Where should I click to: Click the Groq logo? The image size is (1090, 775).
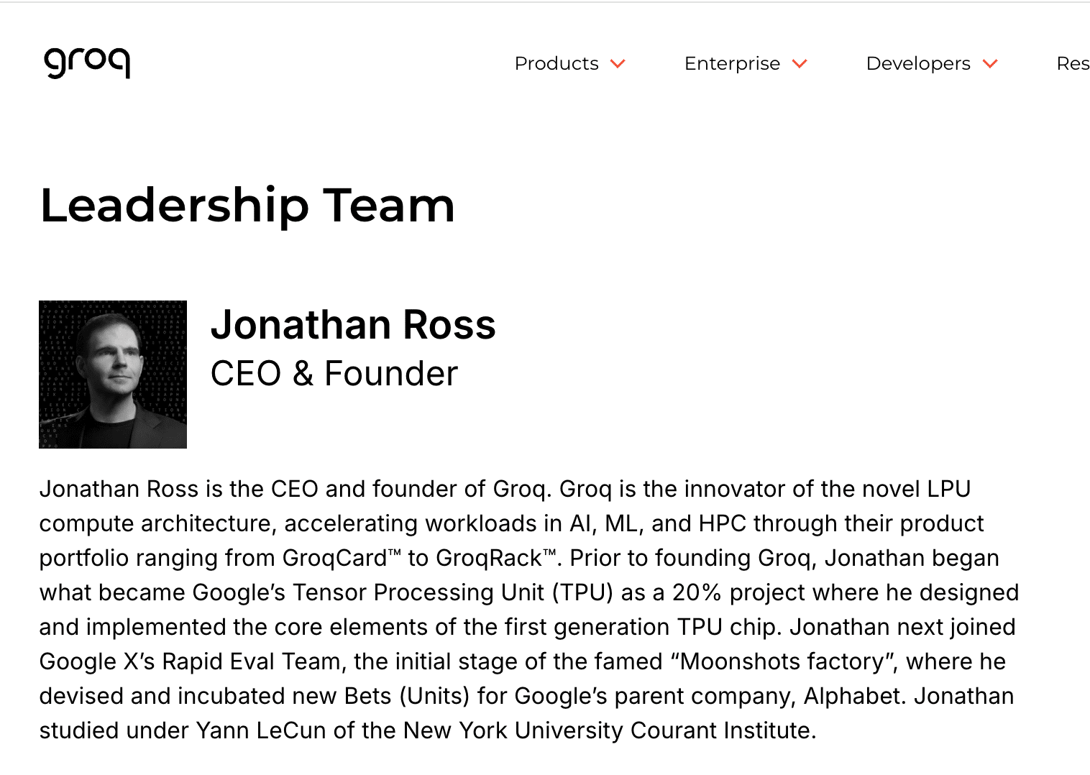point(87,62)
